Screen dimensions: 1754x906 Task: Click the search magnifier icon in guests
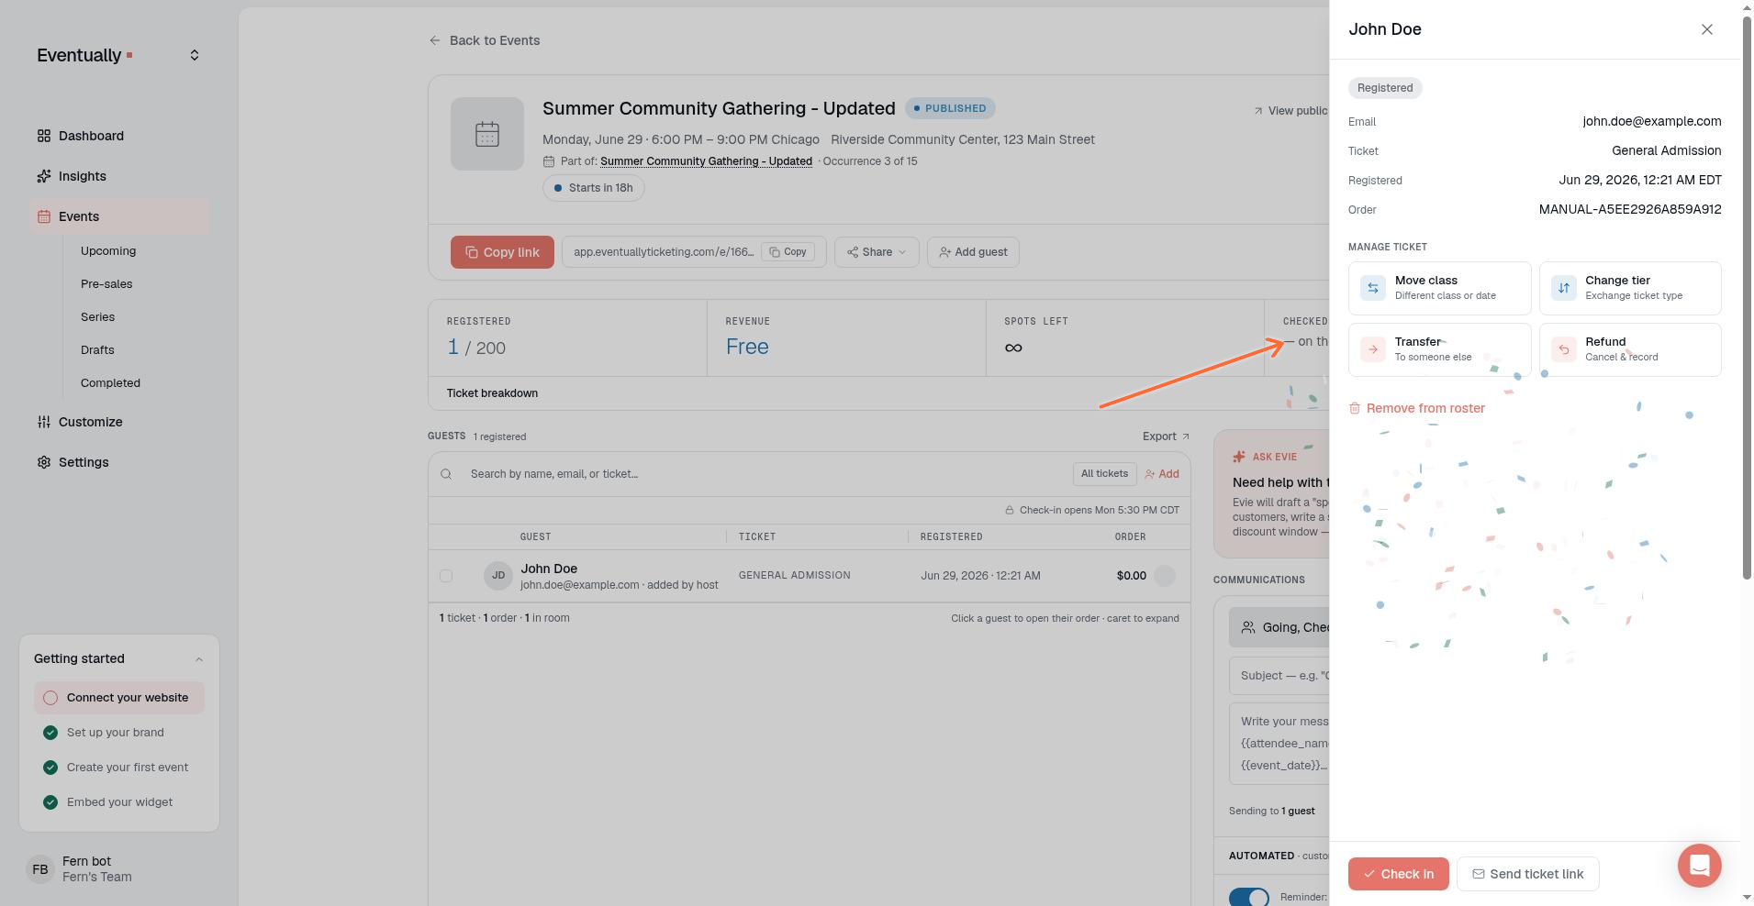[x=446, y=474]
